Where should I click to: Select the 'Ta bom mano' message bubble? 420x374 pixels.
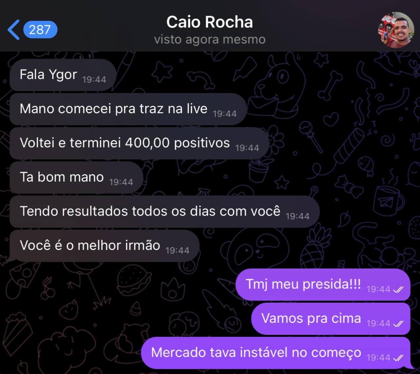point(76,177)
